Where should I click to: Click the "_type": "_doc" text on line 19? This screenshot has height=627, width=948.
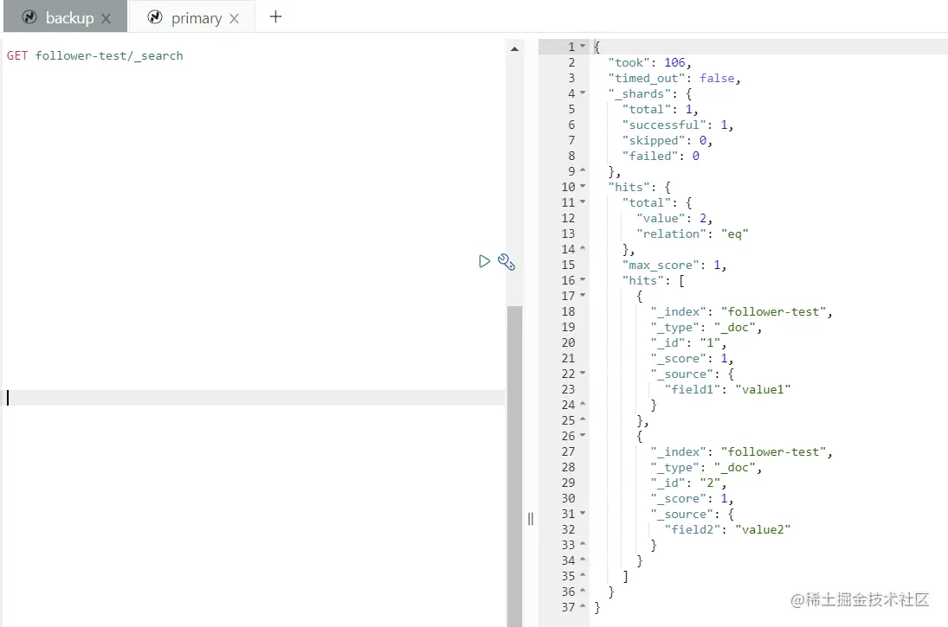pos(706,328)
